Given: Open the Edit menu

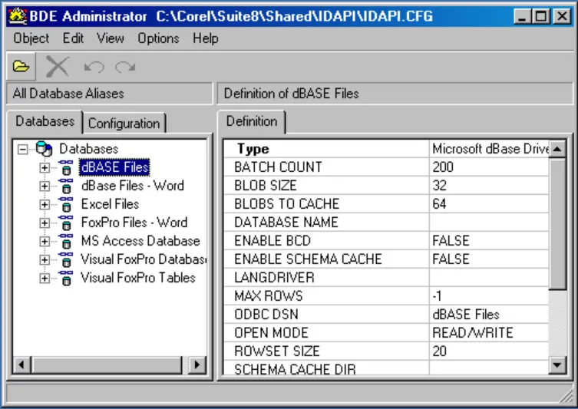Looking at the screenshot, I should (x=73, y=38).
